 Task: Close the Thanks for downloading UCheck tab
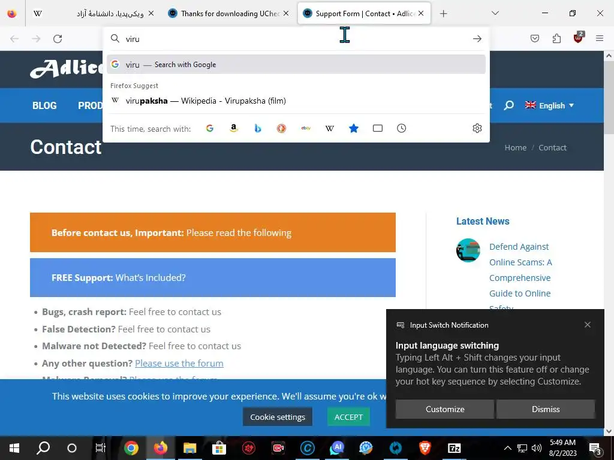pyautogui.click(x=286, y=13)
